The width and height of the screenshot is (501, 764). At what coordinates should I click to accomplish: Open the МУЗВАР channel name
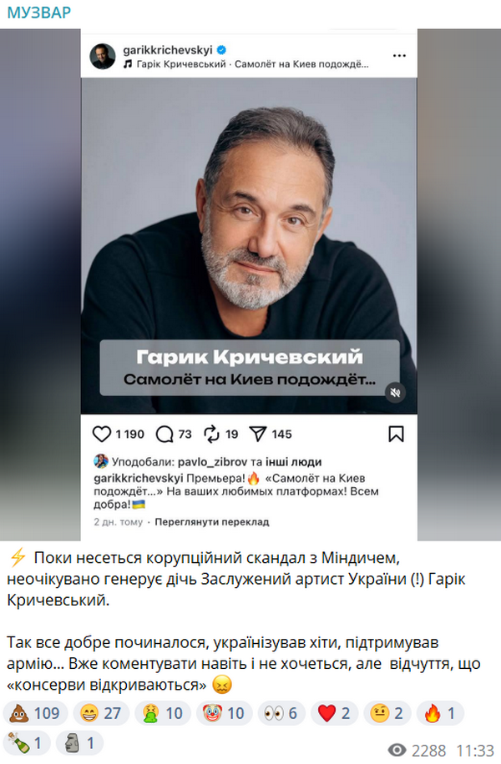[x=39, y=13]
